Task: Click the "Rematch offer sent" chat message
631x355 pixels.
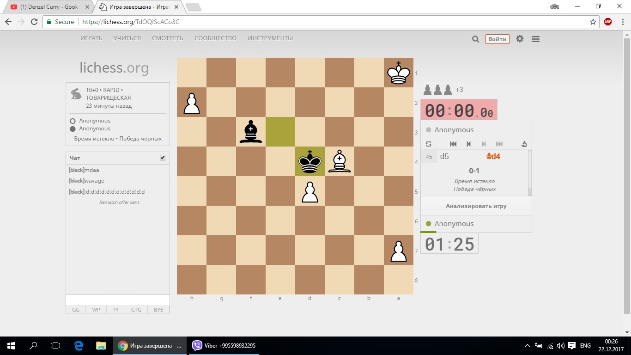Action: click(x=119, y=202)
